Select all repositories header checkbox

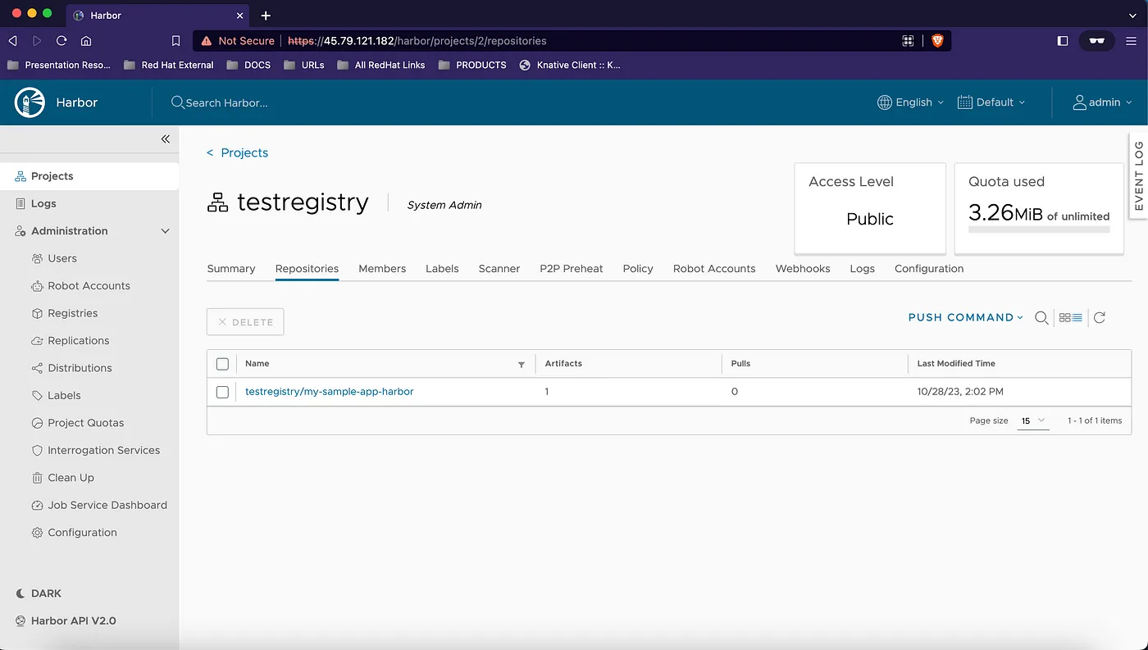coord(222,364)
